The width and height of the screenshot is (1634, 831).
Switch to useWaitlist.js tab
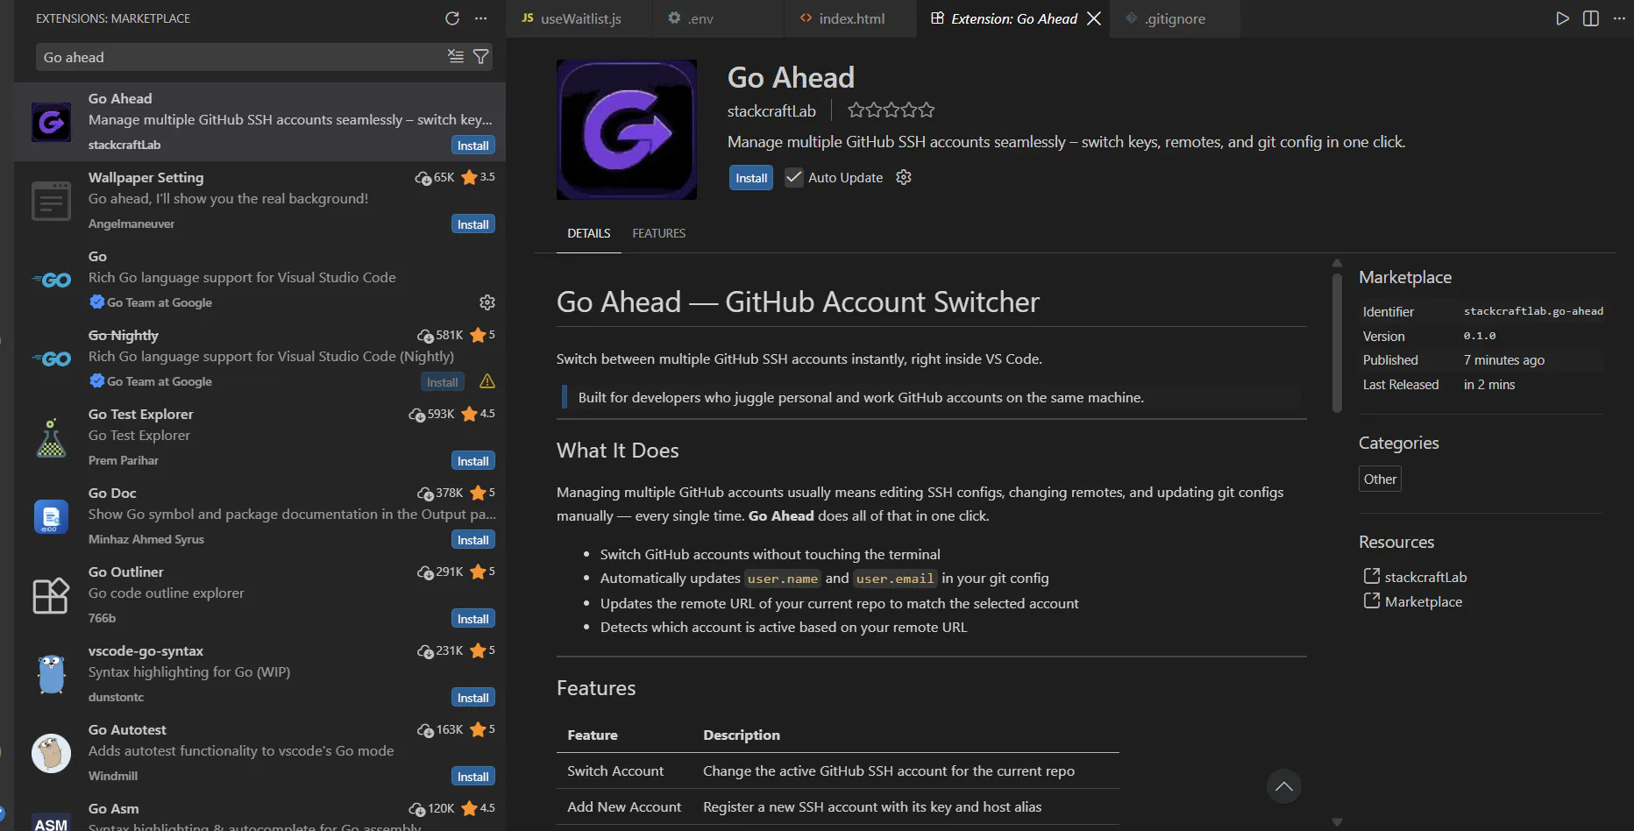[579, 18]
